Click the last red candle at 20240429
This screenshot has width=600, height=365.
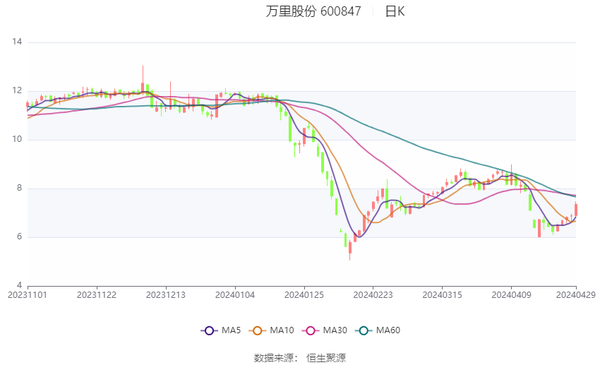click(x=576, y=209)
